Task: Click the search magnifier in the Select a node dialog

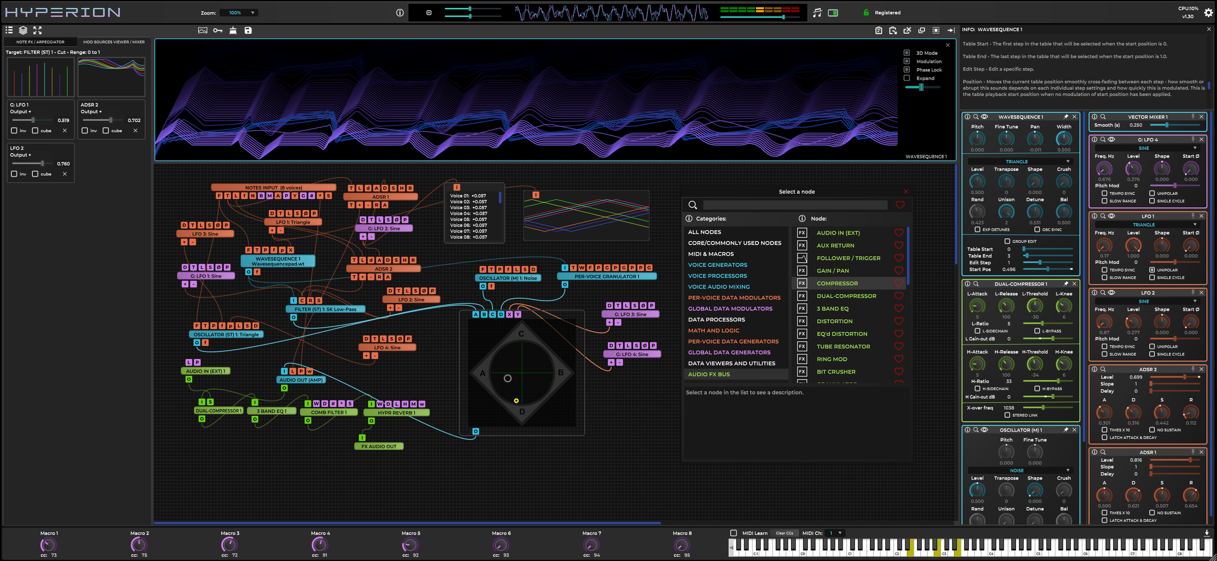Action: pyautogui.click(x=693, y=205)
